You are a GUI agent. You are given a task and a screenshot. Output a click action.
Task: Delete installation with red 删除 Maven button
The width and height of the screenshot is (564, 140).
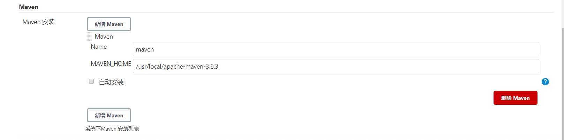pos(515,98)
